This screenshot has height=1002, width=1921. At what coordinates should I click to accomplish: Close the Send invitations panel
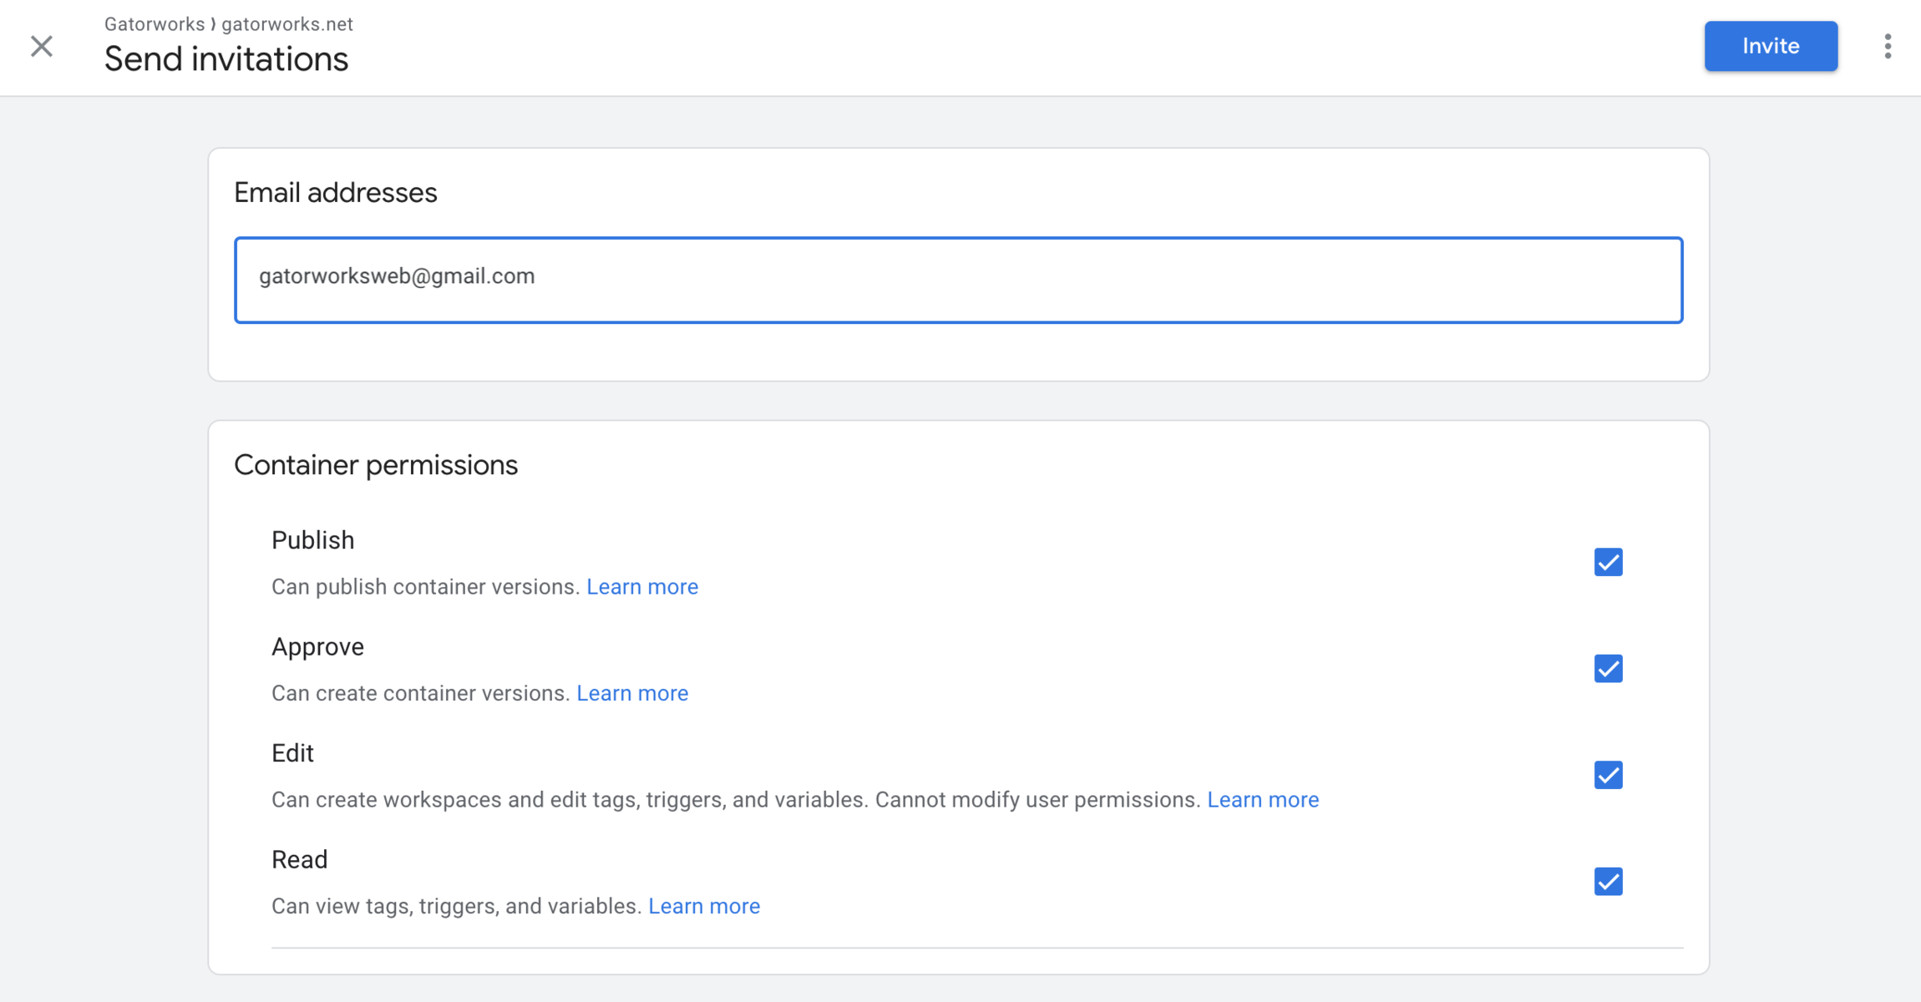coord(42,46)
